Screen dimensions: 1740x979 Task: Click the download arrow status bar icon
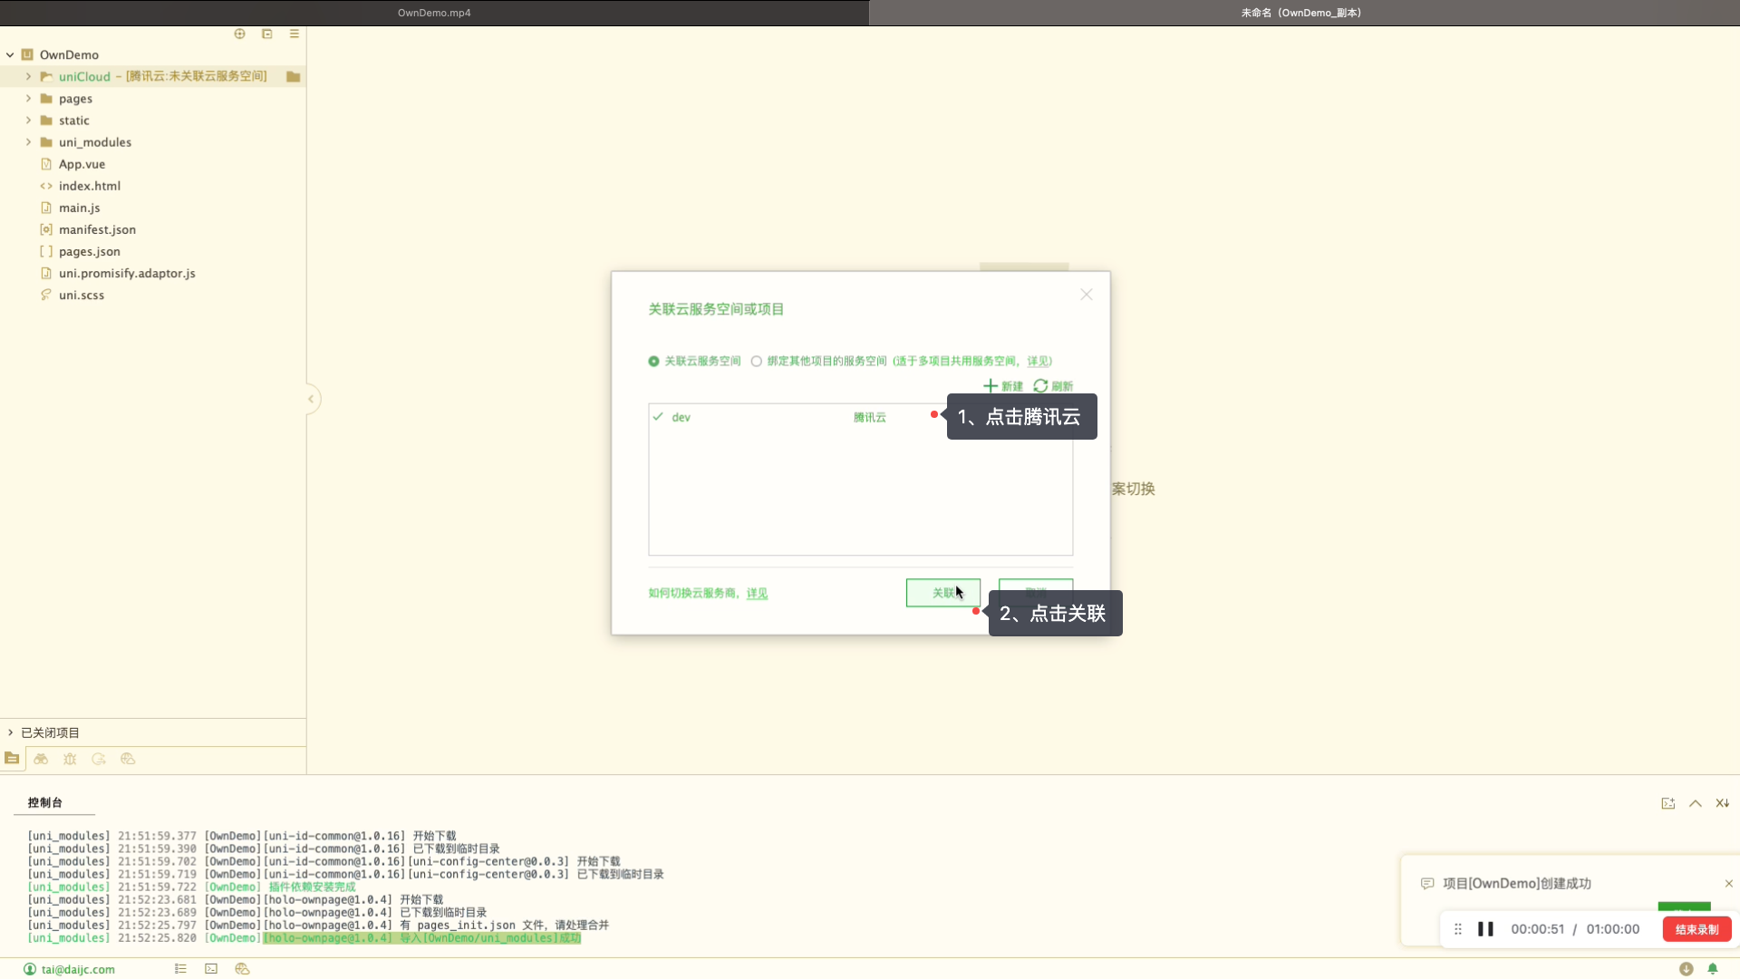[1686, 969]
